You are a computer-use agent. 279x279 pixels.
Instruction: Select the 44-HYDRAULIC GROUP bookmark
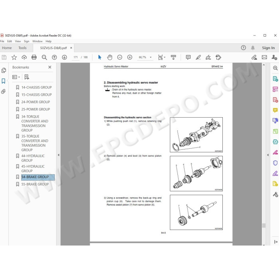tap(33, 158)
